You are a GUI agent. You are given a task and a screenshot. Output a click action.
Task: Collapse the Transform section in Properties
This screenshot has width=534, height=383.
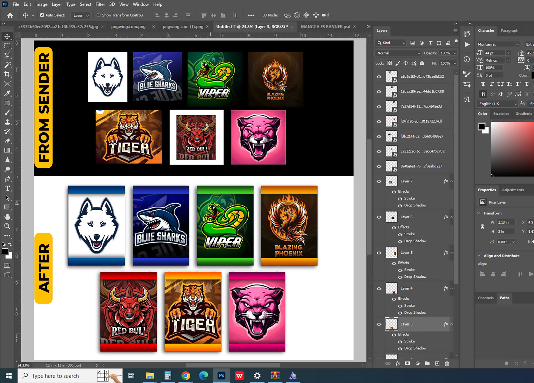[x=479, y=213]
